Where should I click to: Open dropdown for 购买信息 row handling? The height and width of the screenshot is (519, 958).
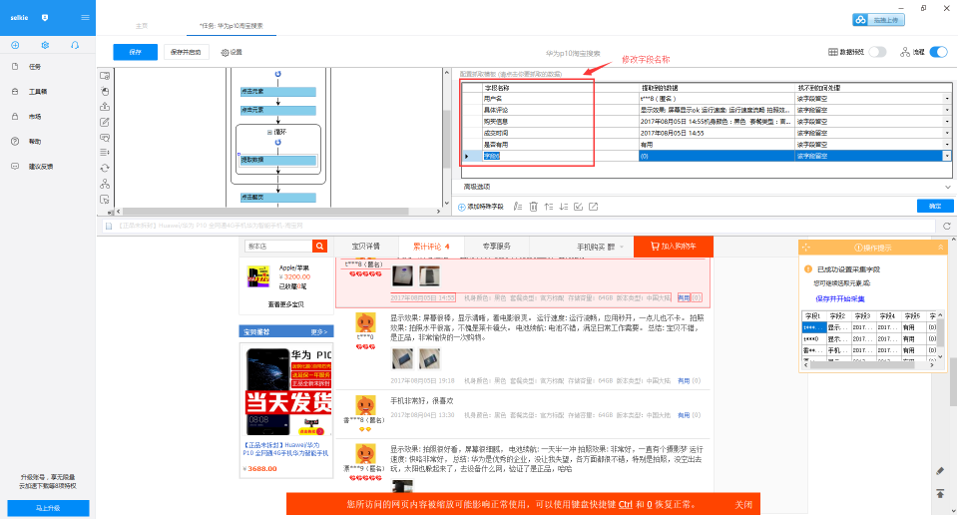[x=947, y=122]
